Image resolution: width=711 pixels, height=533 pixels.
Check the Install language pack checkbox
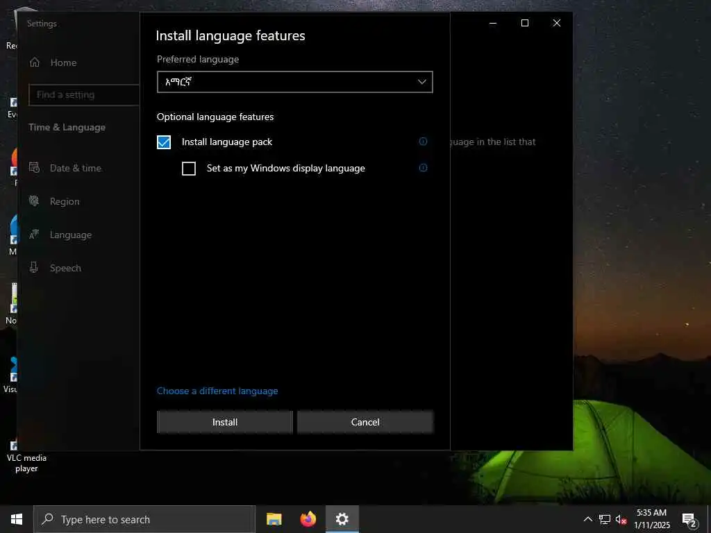[x=164, y=142]
